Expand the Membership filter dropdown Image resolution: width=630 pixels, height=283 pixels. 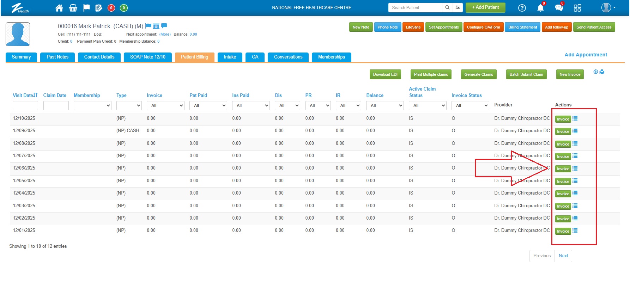pos(92,105)
